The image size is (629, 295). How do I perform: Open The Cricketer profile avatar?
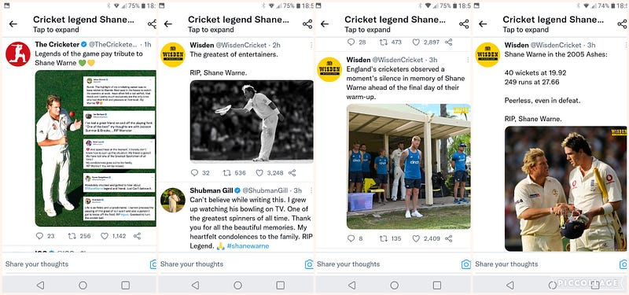tap(17, 54)
